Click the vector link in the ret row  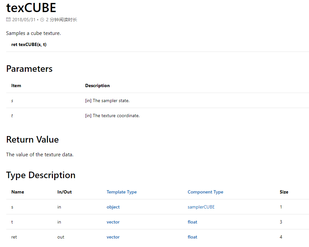click(x=113, y=237)
